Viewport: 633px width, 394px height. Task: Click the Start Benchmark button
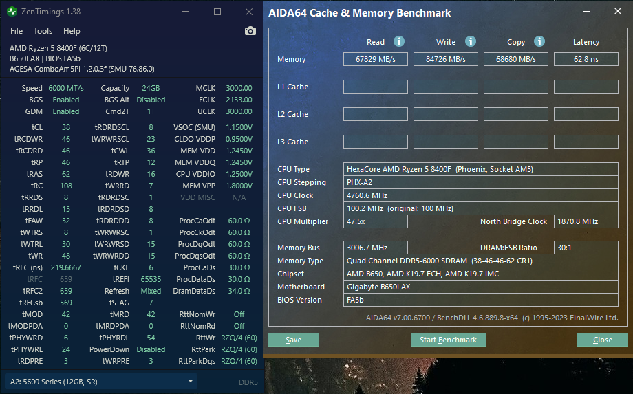(448, 340)
